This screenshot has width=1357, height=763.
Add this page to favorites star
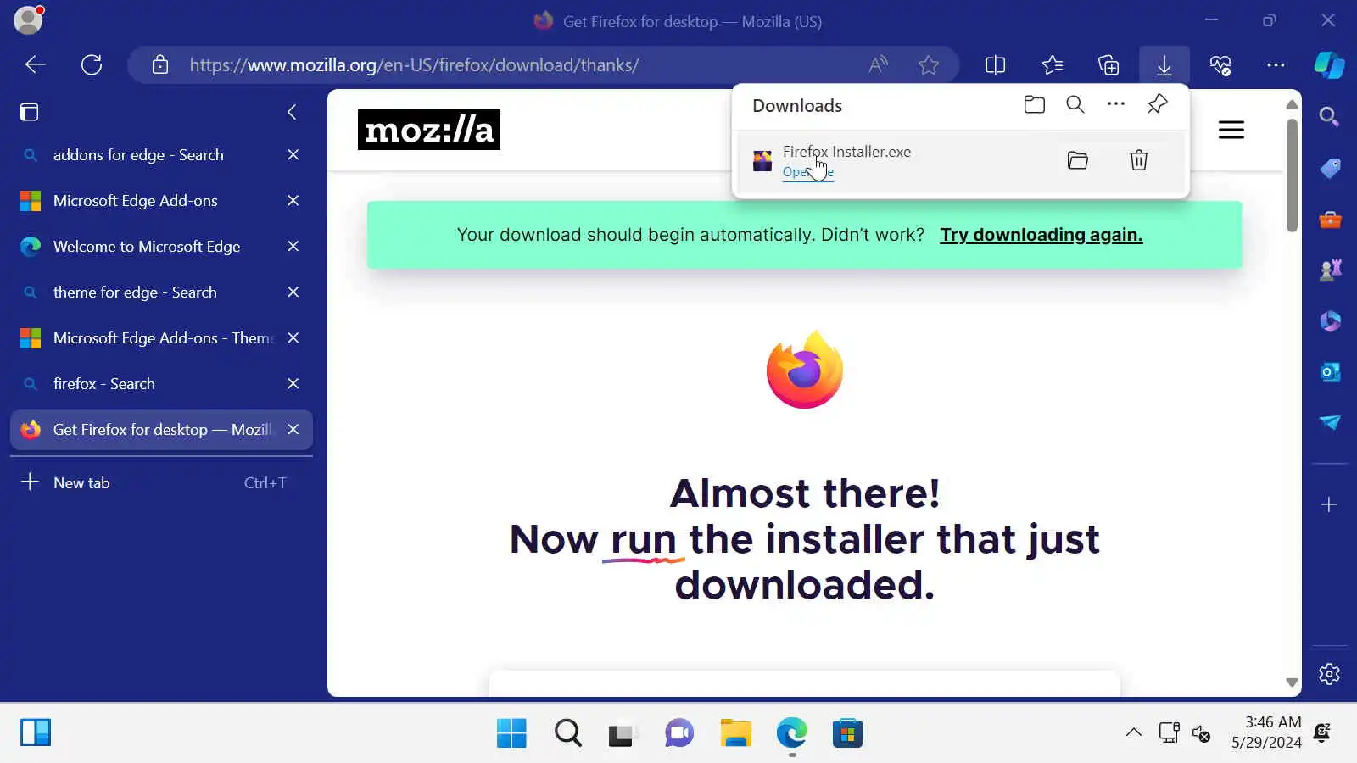(929, 65)
